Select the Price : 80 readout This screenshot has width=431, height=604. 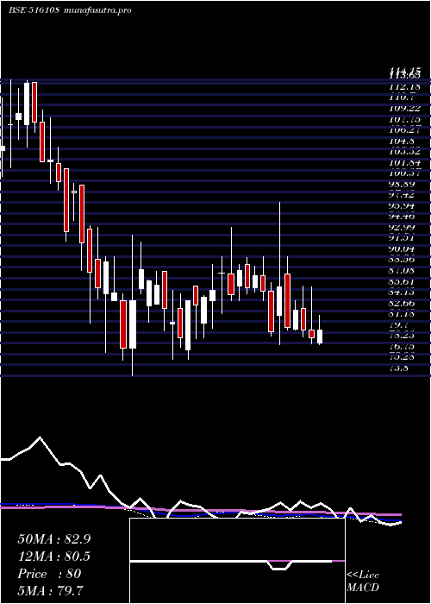[49, 574]
